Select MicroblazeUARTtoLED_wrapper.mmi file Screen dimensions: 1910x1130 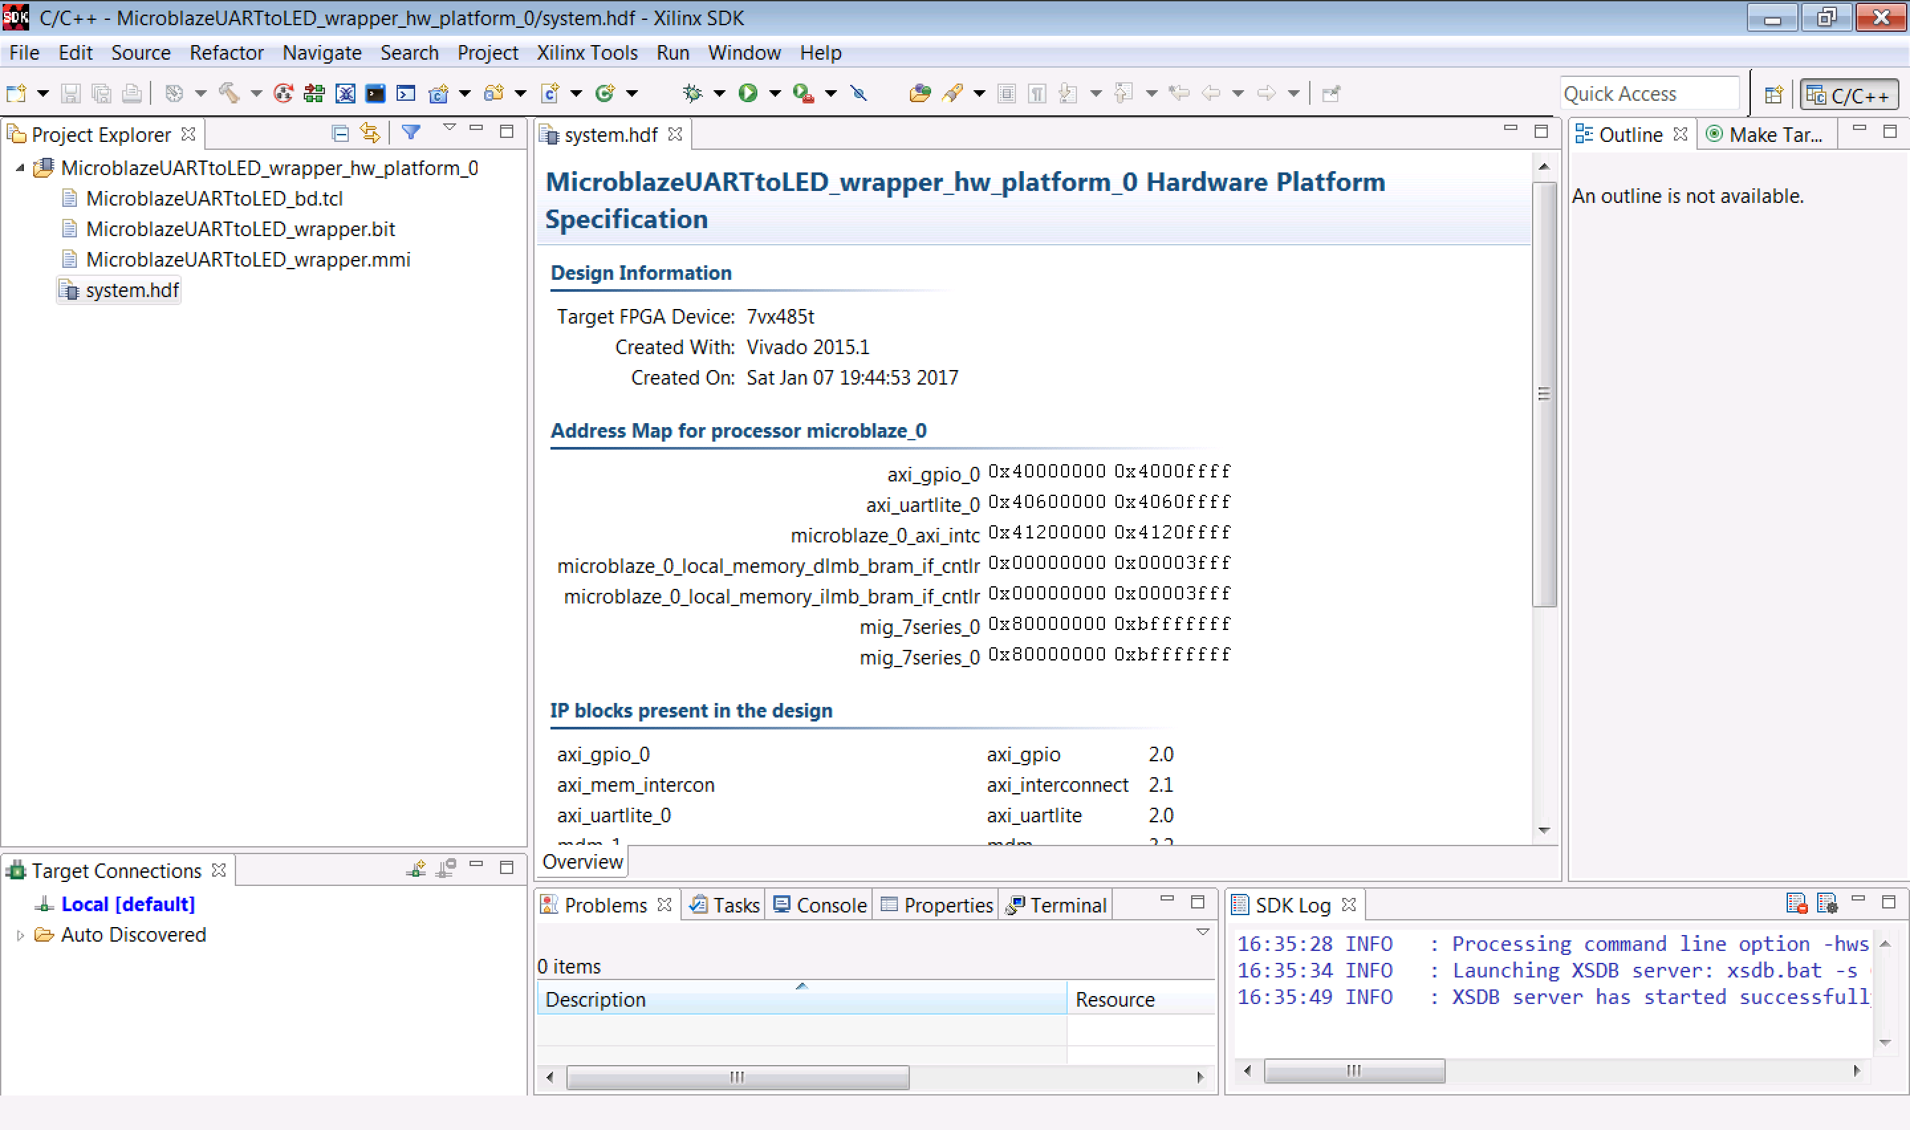(x=248, y=260)
